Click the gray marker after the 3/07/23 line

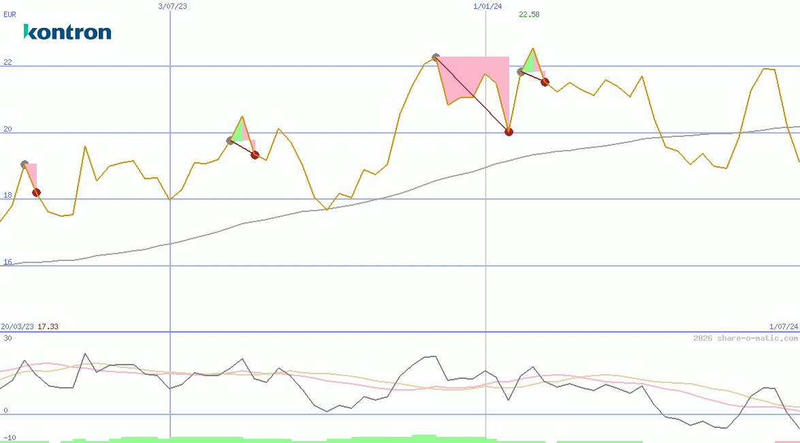click(230, 140)
